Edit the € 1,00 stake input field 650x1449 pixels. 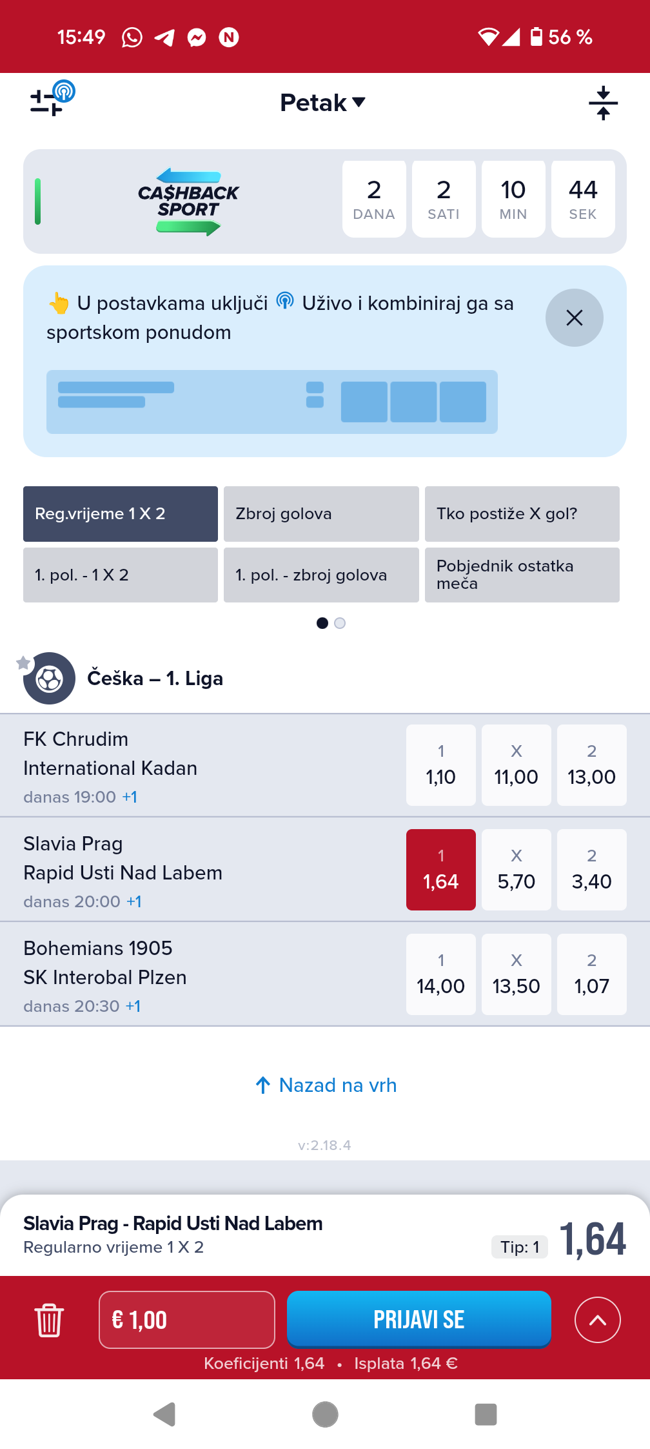point(187,1320)
